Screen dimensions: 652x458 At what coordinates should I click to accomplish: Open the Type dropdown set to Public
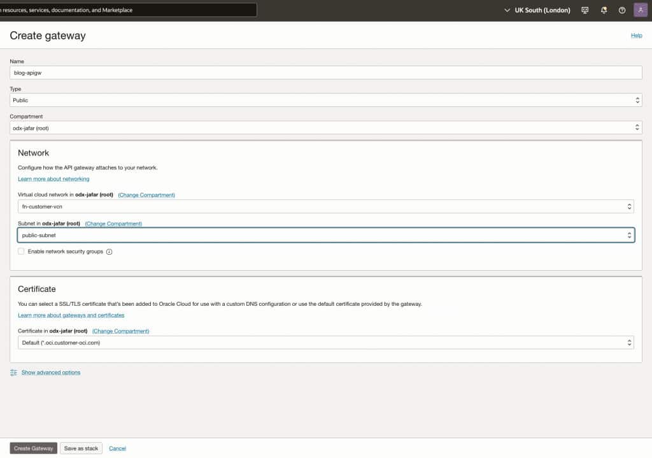pyautogui.click(x=325, y=100)
